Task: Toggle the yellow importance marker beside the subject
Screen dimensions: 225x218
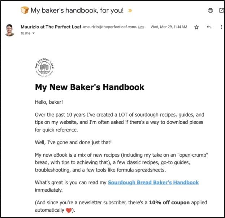Action: (x=130, y=10)
